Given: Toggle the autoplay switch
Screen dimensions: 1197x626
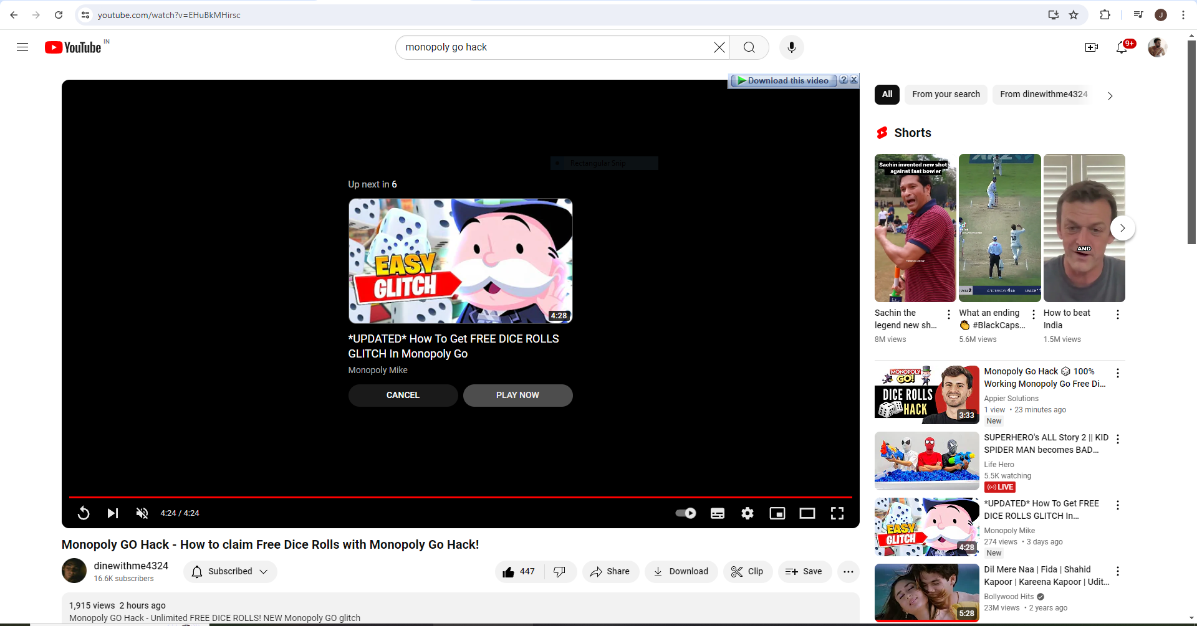Looking at the screenshot, I should coord(686,513).
